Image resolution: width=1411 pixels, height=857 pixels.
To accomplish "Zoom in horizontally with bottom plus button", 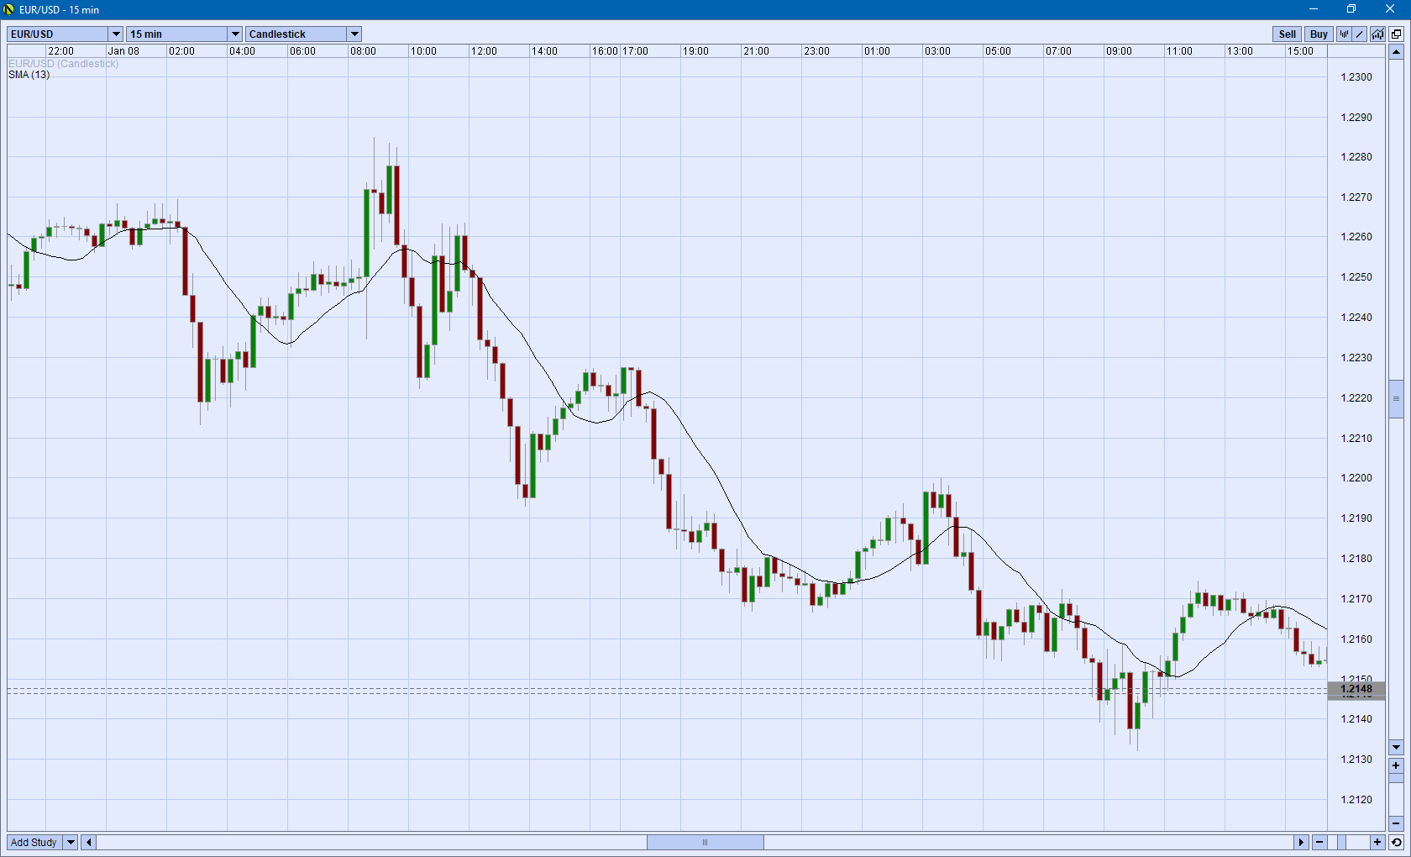I will click(1377, 842).
